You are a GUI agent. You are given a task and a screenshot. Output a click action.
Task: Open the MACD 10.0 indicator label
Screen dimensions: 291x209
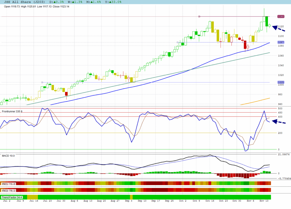pos(8,156)
